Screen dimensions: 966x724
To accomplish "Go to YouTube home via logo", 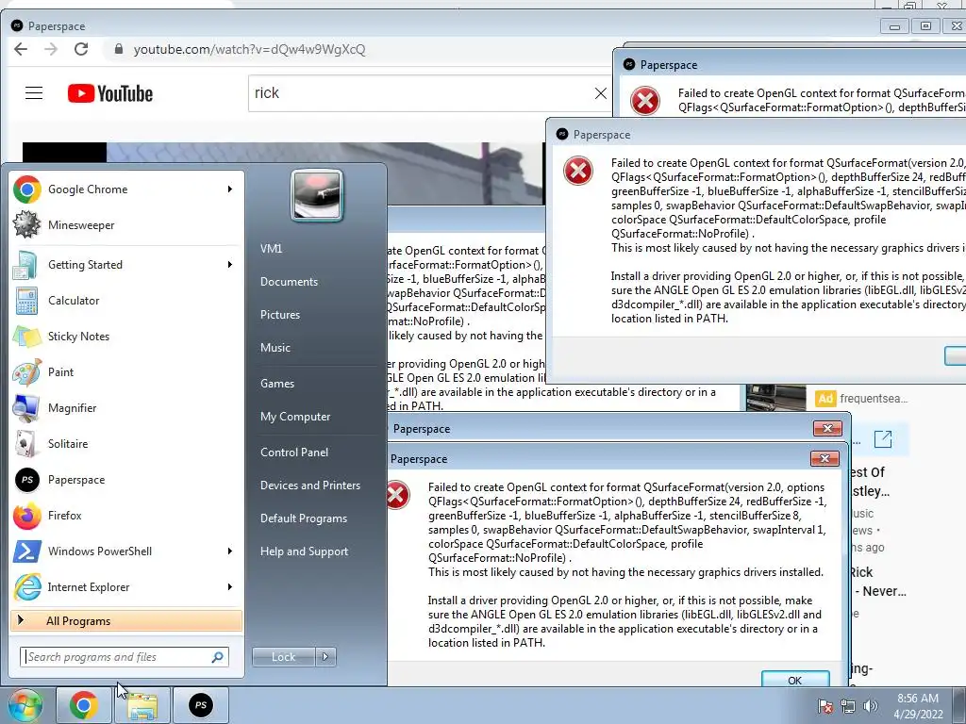I will tap(109, 93).
